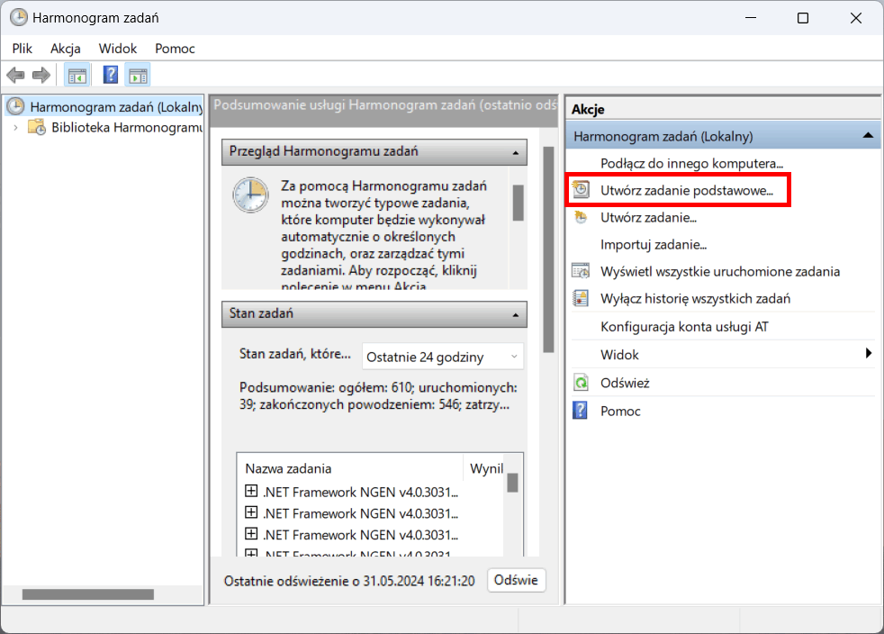Toggle the Action pane toolbar icon
Image resolution: width=884 pixels, height=634 pixels.
pos(138,75)
